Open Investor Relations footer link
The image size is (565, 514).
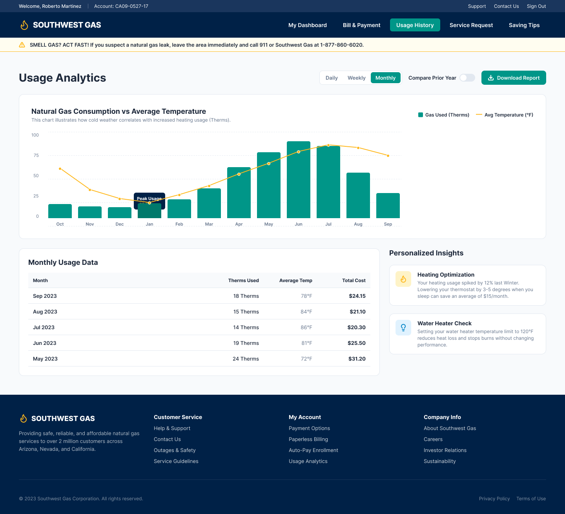[445, 450]
